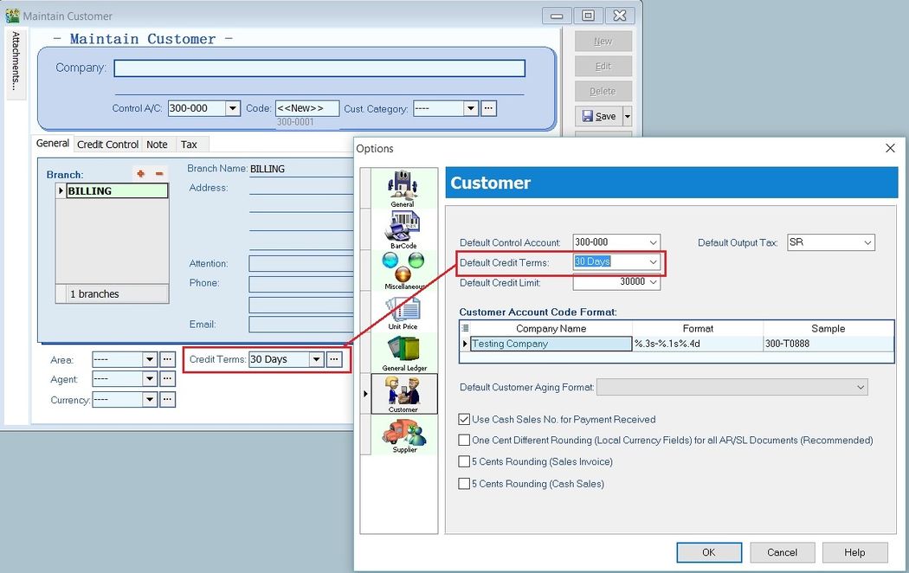
Task: Check 5 Cents Rounding (Sales Invoice)
Action: tap(465, 461)
